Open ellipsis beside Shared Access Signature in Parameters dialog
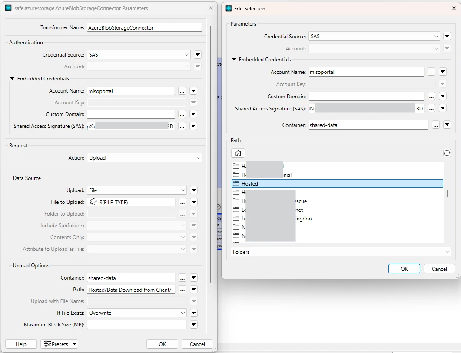Screen dimensions: 461x353 (182, 126)
